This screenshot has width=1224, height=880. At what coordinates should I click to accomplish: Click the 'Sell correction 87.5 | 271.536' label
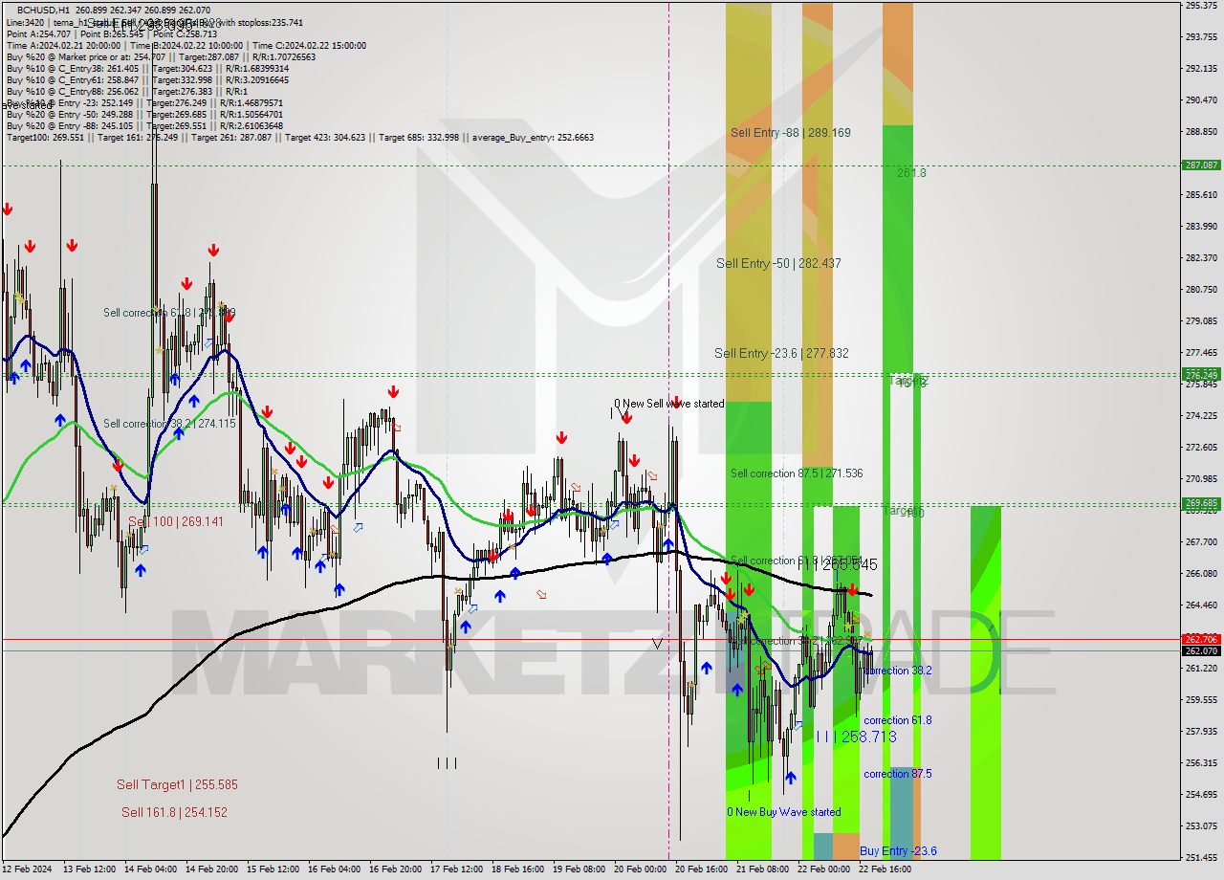(x=797, y=473)
